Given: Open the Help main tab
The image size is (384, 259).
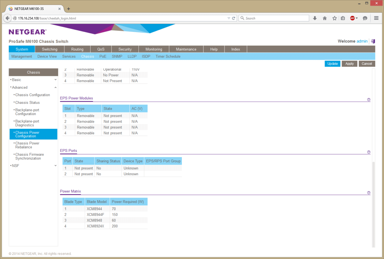Looking at the screenshot, I should coord(214,49).
